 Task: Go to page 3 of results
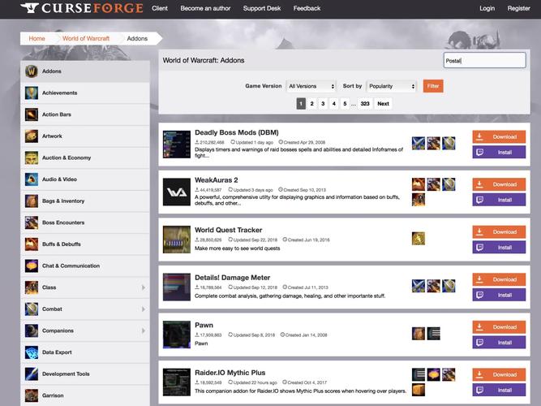click(323, 104)
